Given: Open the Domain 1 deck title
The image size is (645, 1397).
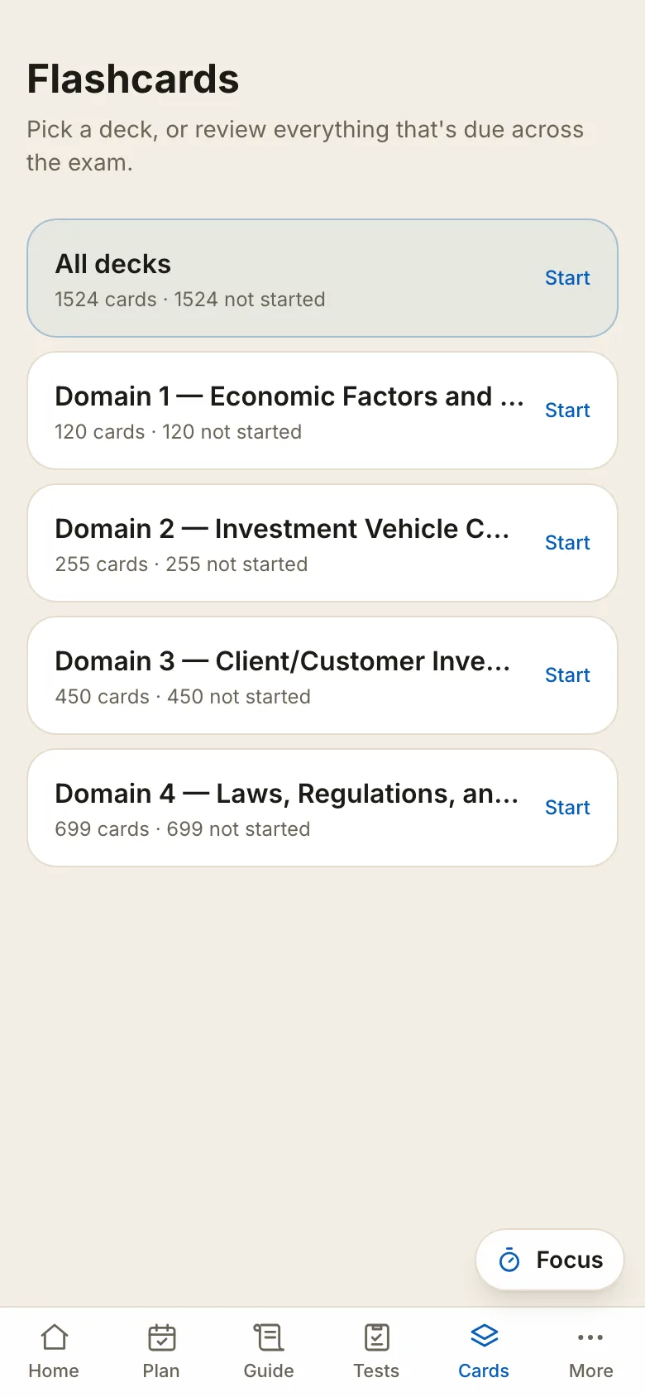Looking at the screenshot, I should (289, 396).
